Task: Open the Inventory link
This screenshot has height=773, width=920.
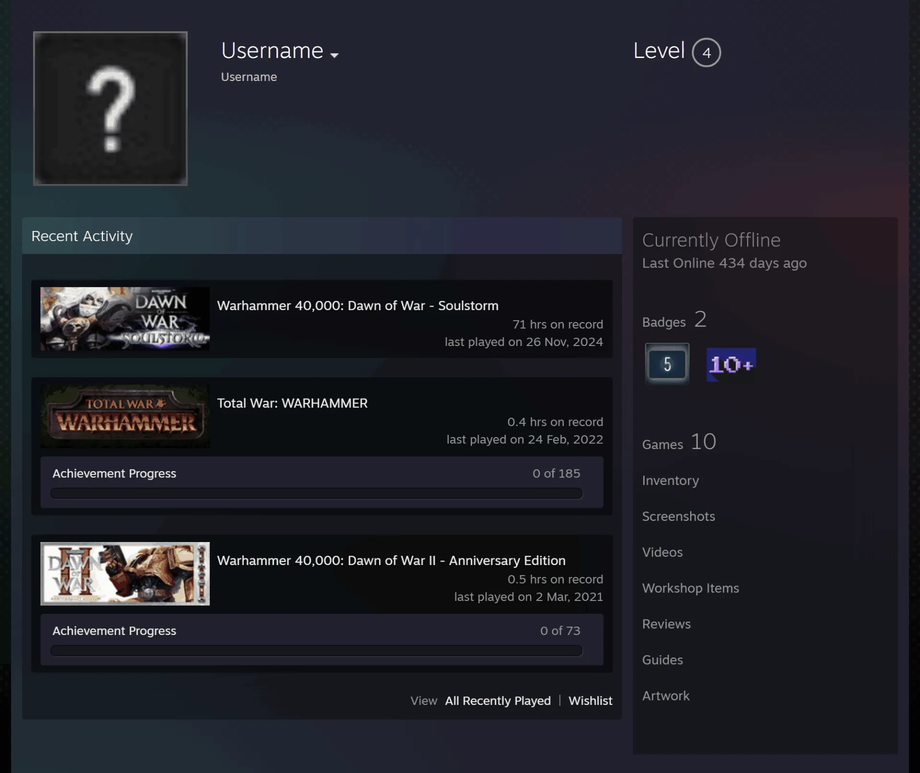Action: tap(670, 480)
